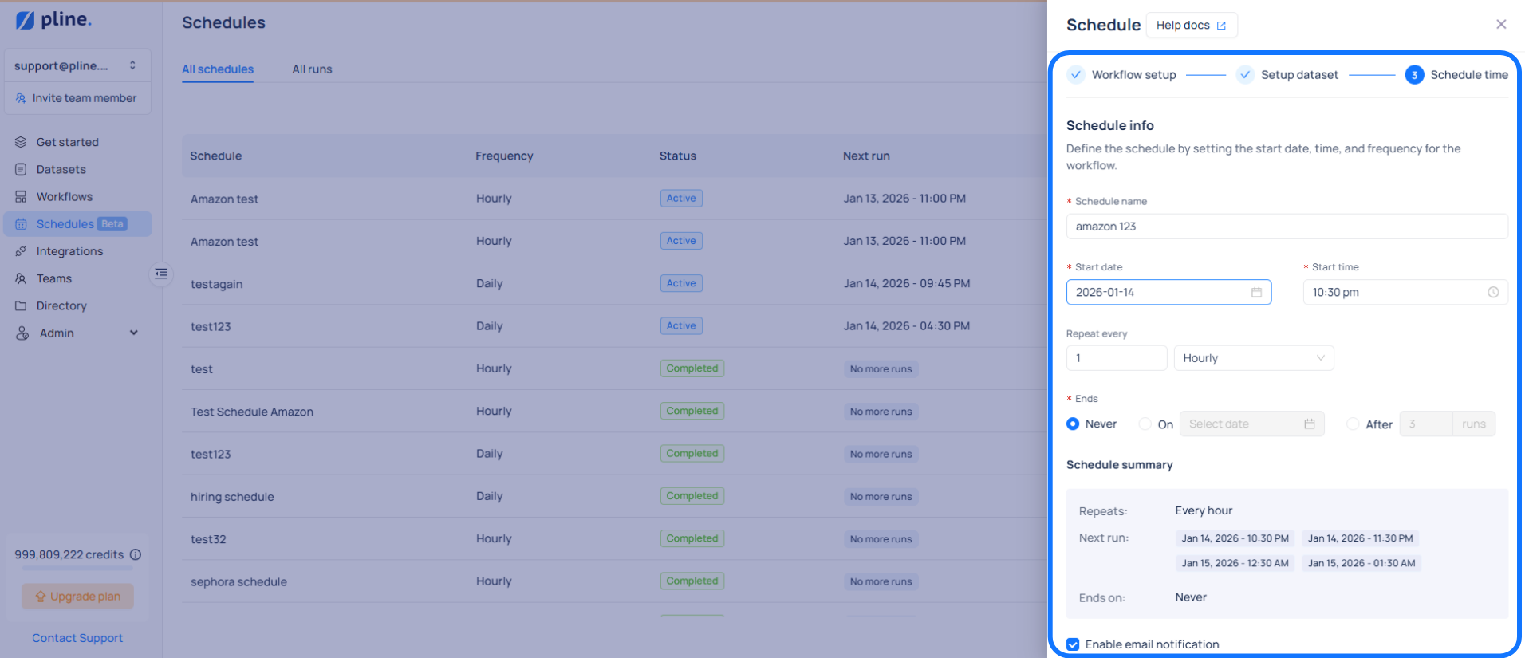
Task: Click the pline logo
Action: [x=53, y=20]
